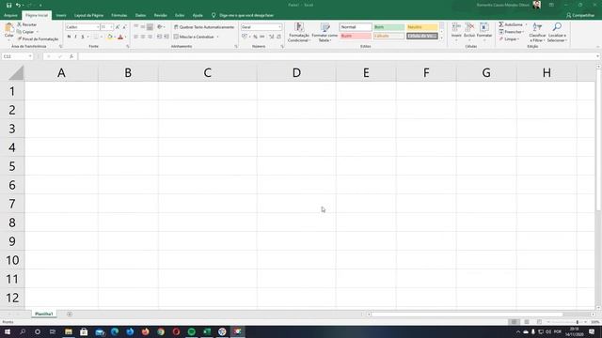Switch to the Inserir ribbon tab

pyautogui.click(x=61, y=15)
